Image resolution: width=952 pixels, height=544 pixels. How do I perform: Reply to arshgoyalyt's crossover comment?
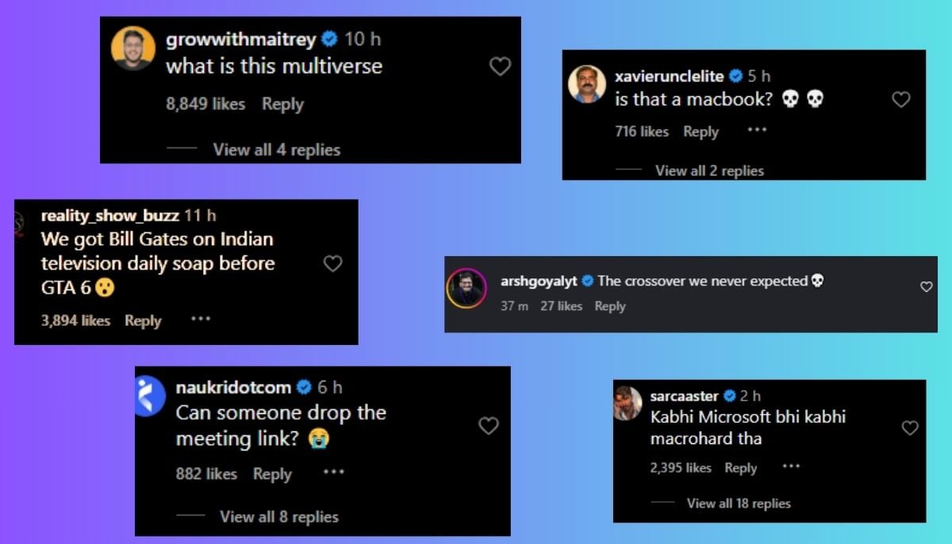(x=609, y=306)
